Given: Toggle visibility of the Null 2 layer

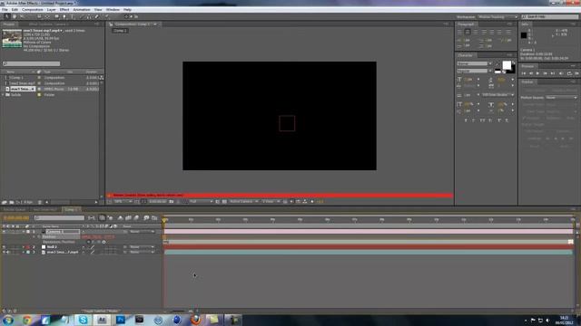Looking at the screenshot, I should pyautogui.click(x=4, y=247).
